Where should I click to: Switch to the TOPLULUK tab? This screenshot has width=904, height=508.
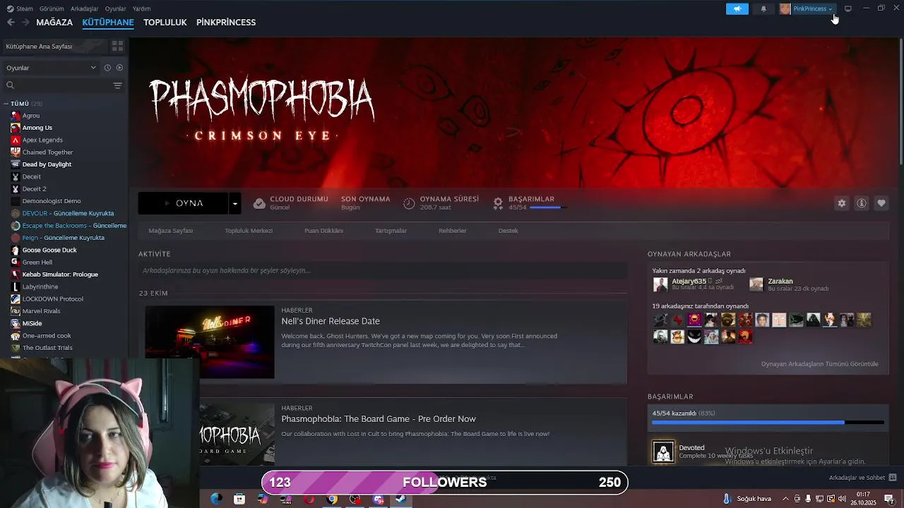tap(165, 22)
